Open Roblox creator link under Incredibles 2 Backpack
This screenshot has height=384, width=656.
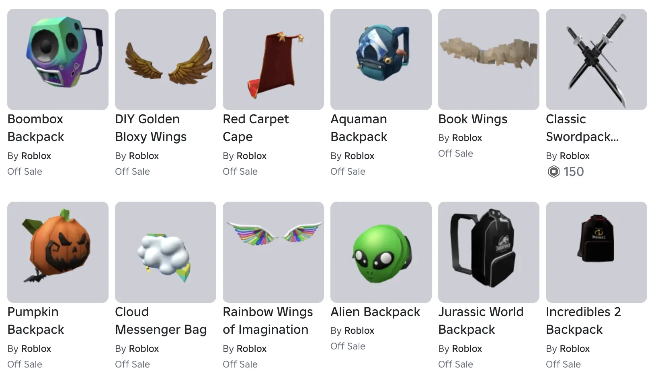575,349
